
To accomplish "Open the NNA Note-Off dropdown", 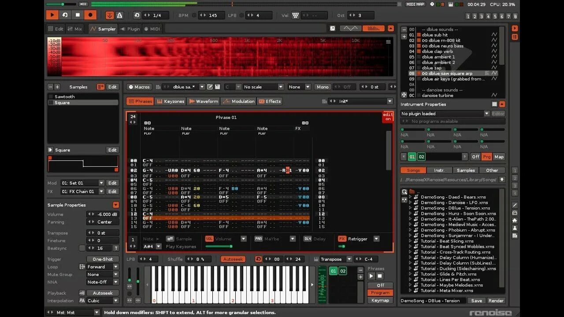I will (x=103, y=282).
